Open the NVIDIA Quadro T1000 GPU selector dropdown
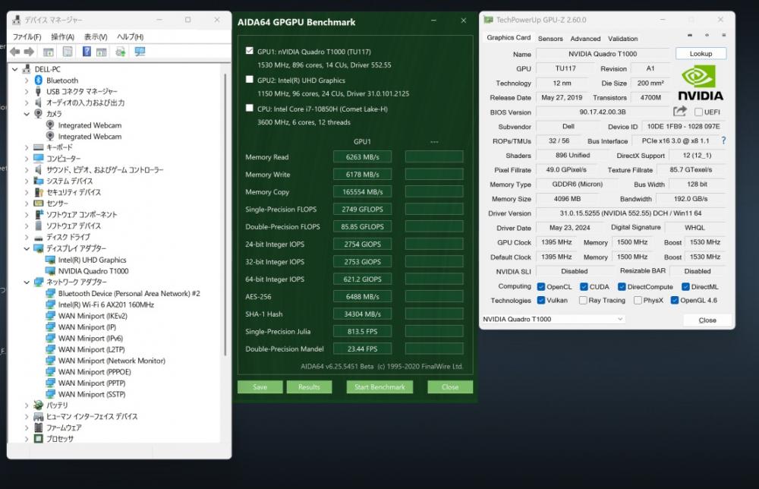The image size is (759, 489). pos(553,319)
